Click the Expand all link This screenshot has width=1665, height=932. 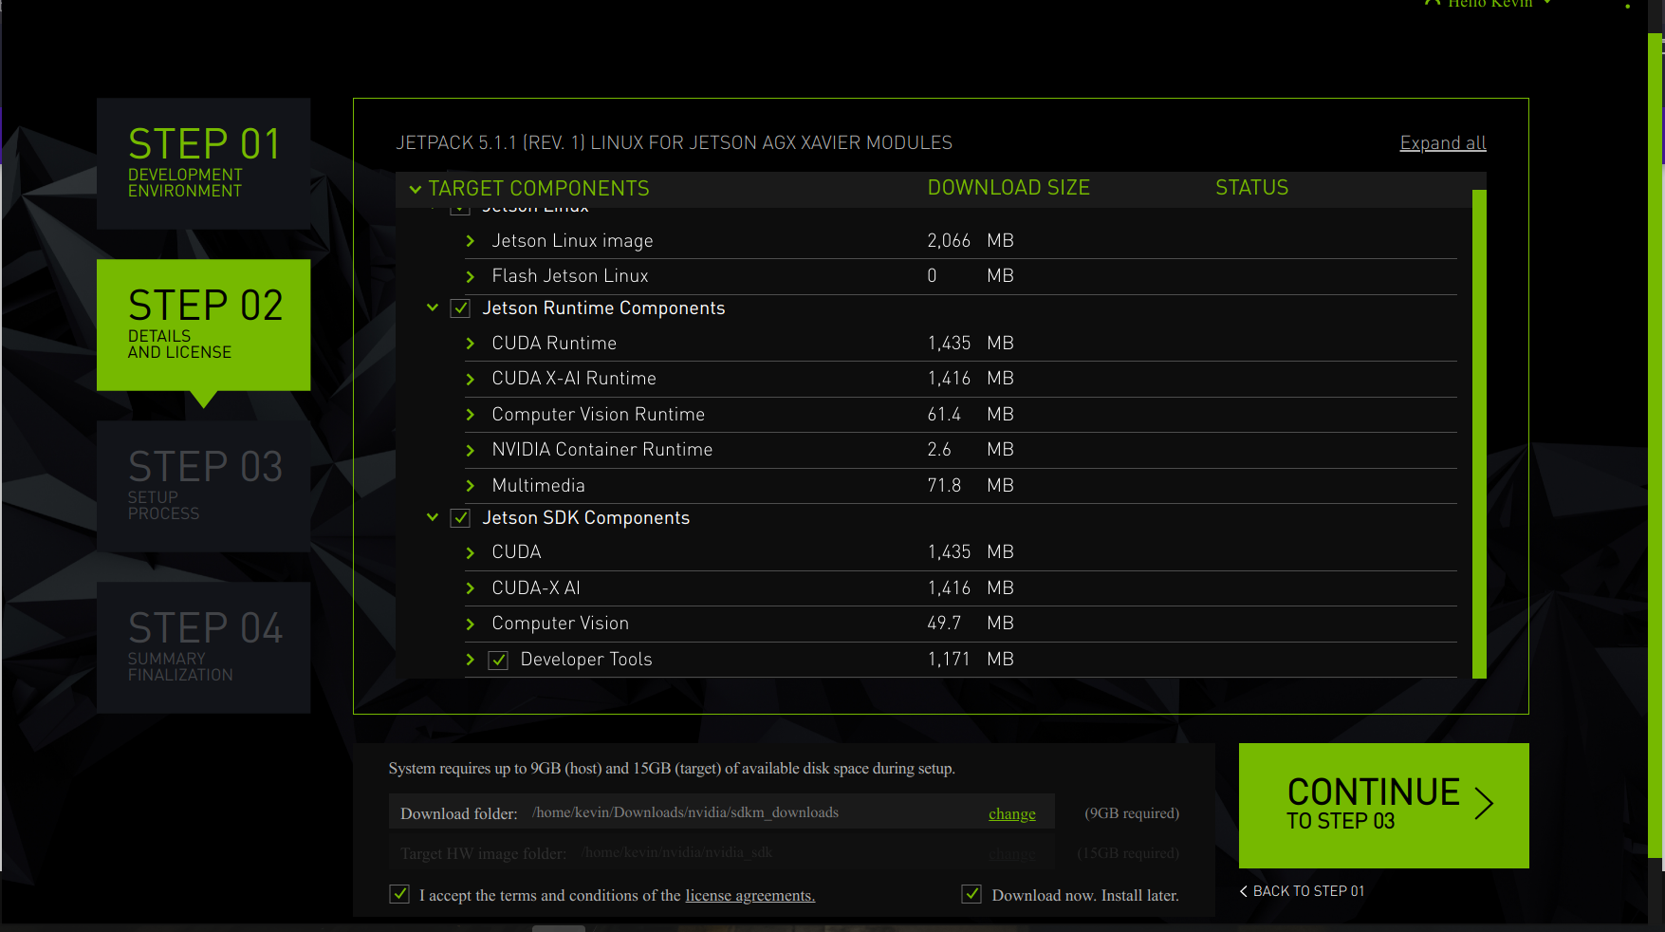[1442, 142]
